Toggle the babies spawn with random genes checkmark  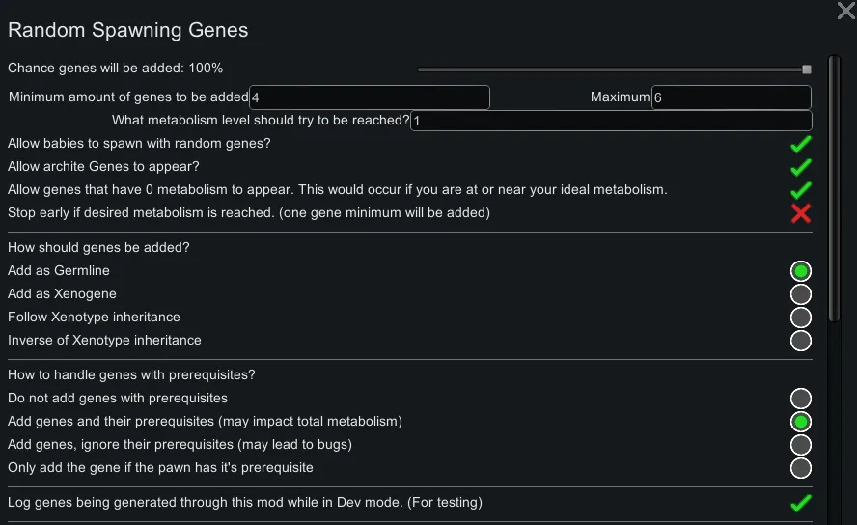(800, 144)
